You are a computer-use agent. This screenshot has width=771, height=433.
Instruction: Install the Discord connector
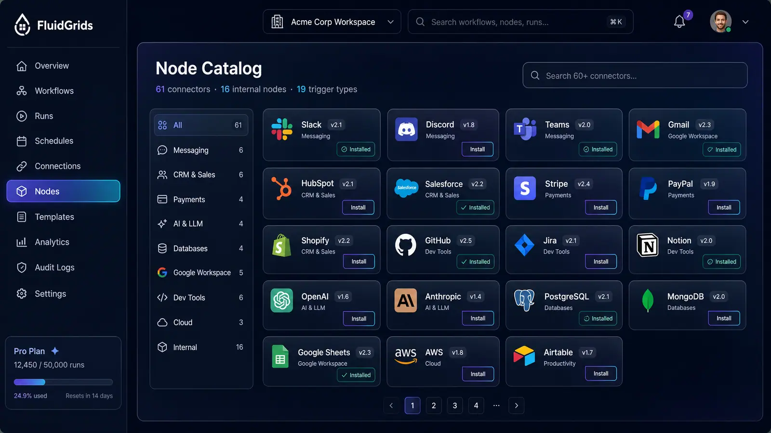[478, 149]
